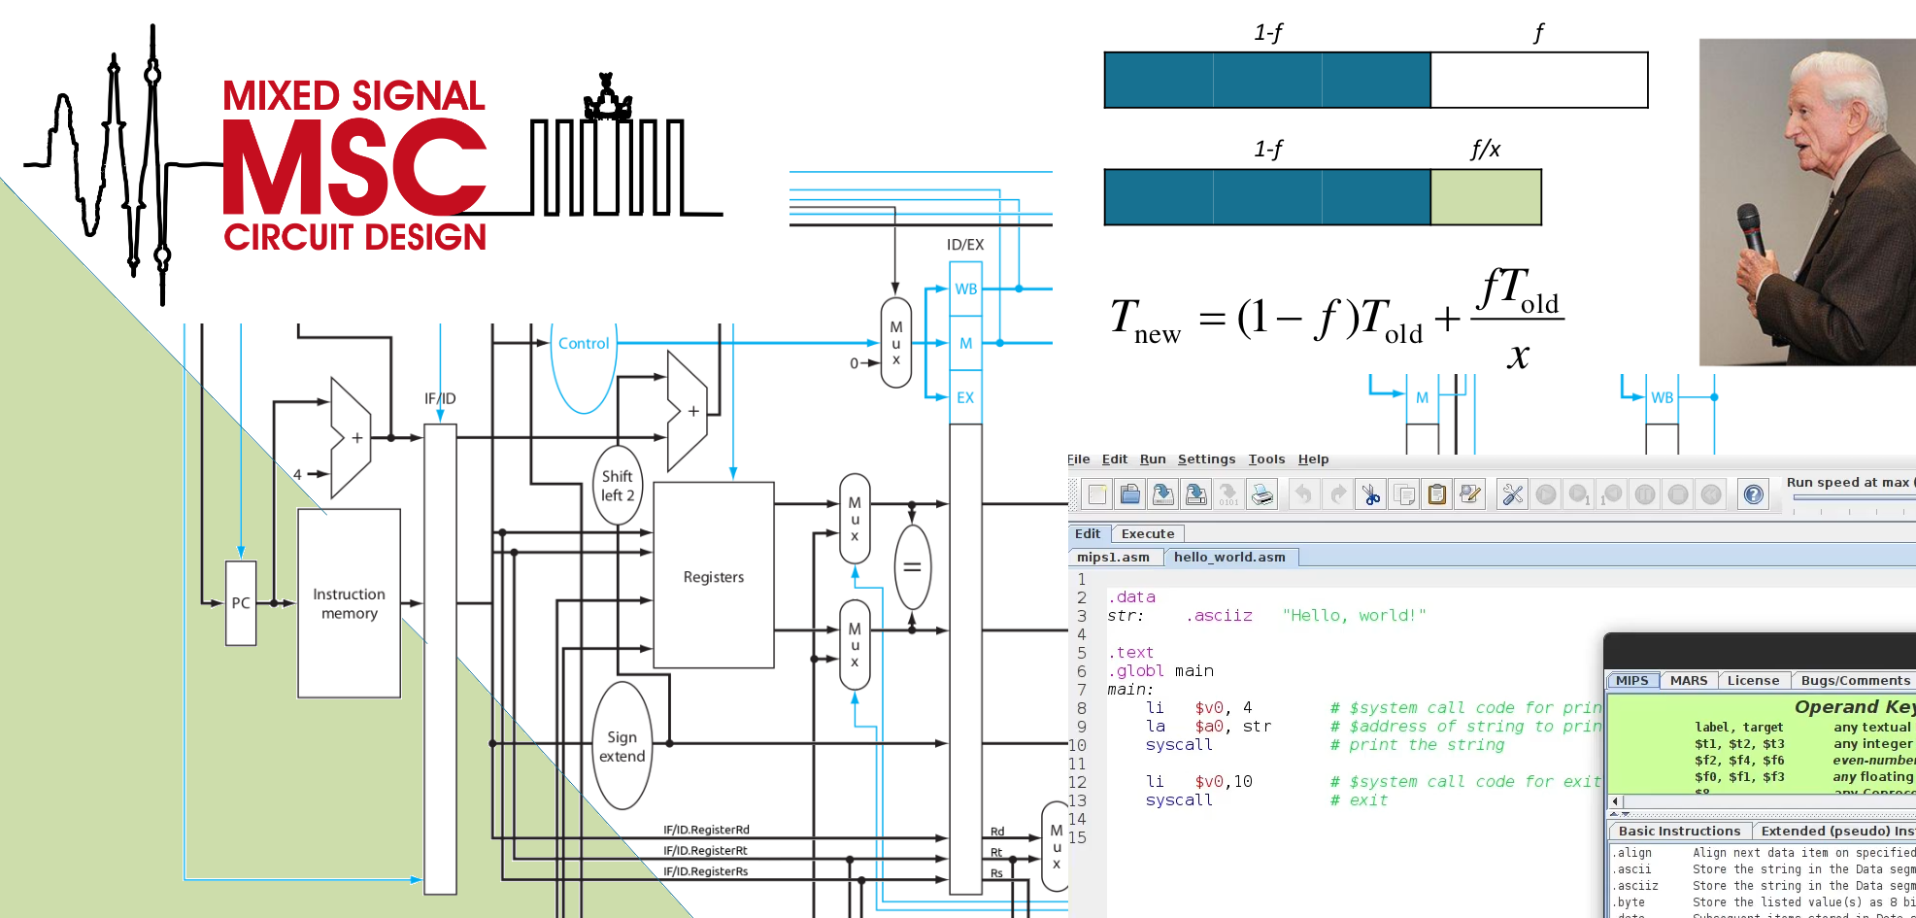Image resolution: width=1916 pixels, height=918 pixels.
Task: Click the operand key scrollbar left arrow
Action: 1616,801
